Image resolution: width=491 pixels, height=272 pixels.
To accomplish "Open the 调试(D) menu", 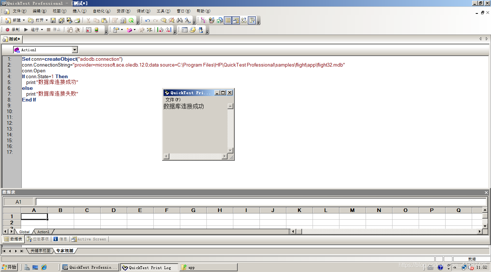I will (144, 11).
